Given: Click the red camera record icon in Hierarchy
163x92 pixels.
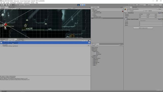Looking at the screenshot, I should pos(123,11).
